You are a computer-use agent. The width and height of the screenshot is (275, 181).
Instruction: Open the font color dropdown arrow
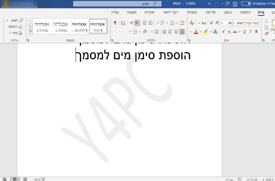[x=191, y=32]
